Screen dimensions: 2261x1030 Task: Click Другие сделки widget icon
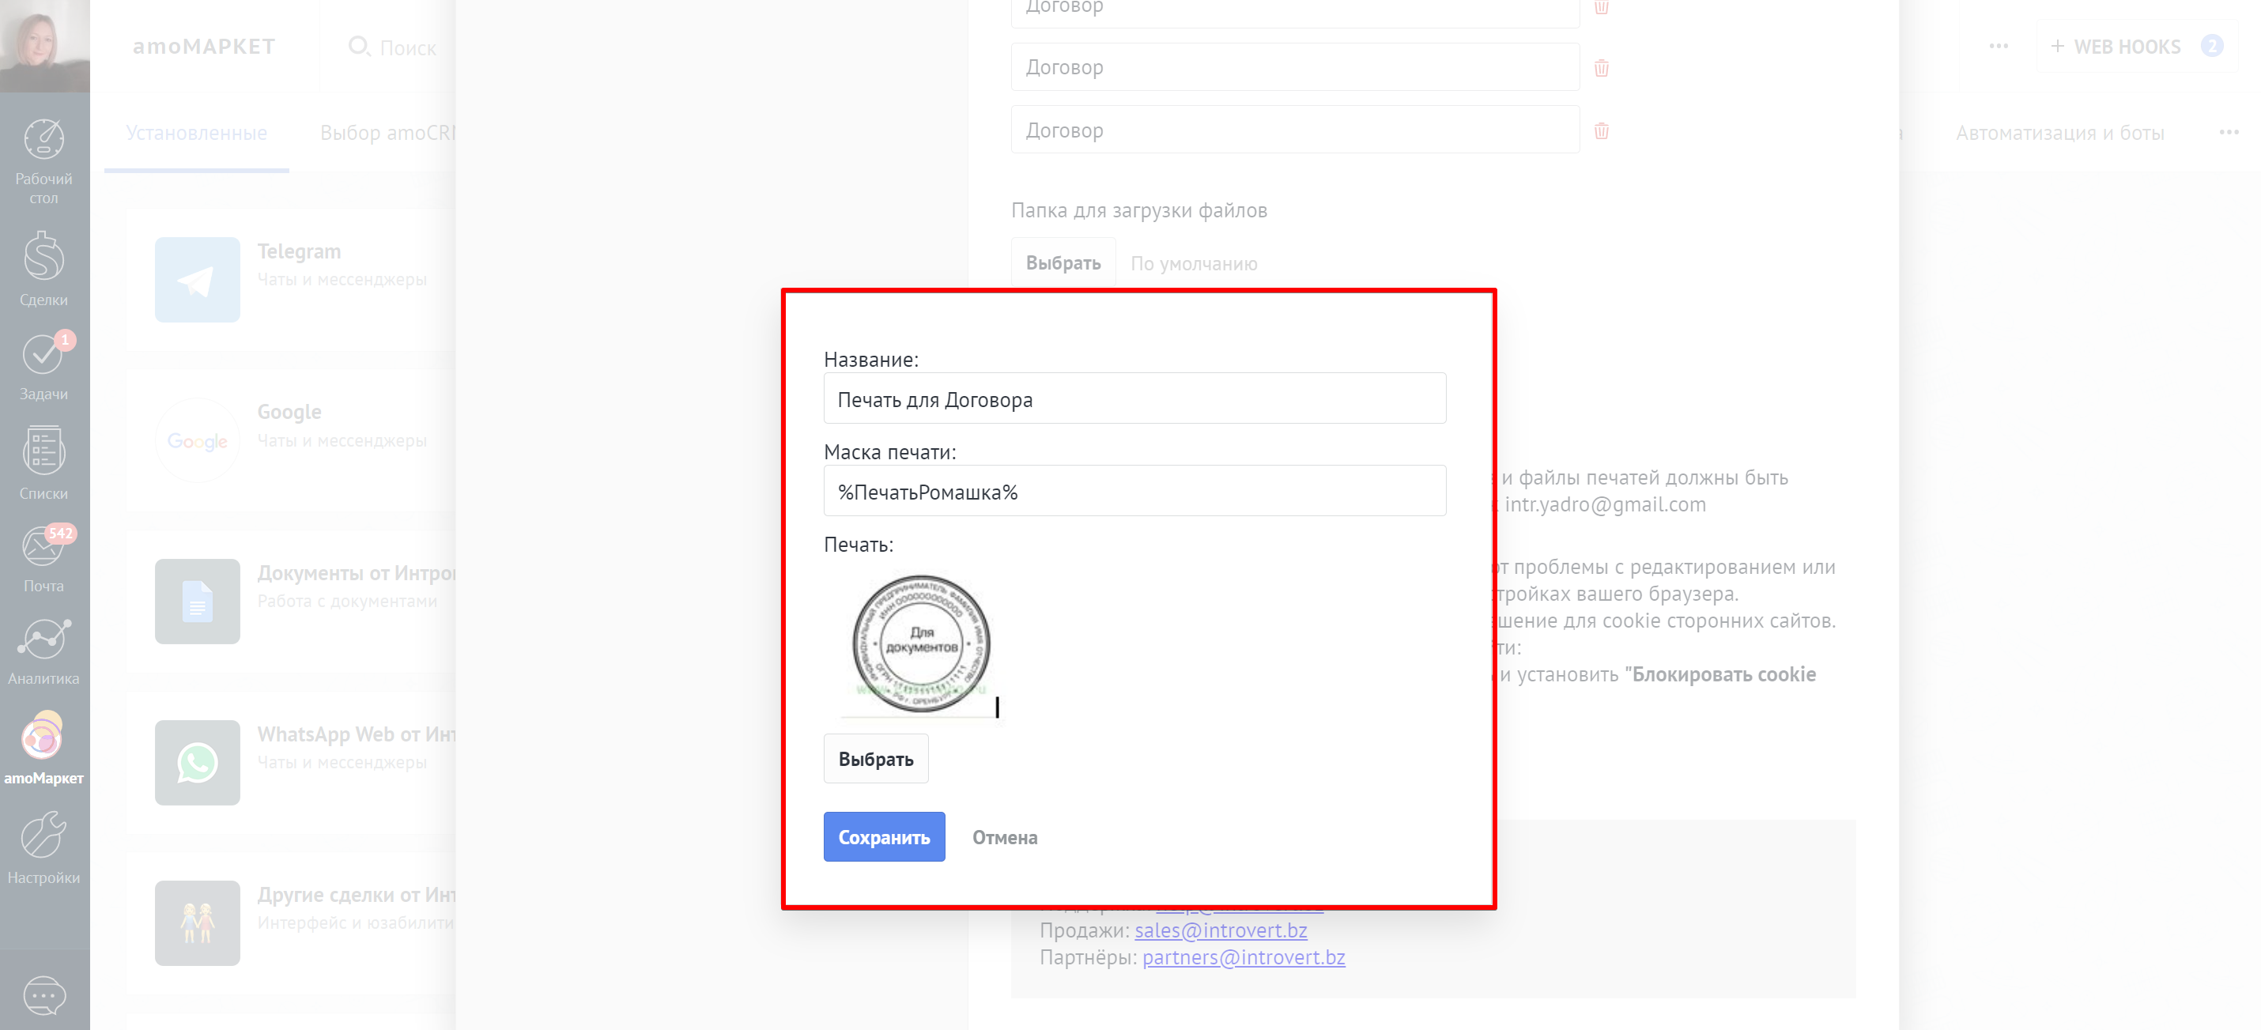[198, 923]
